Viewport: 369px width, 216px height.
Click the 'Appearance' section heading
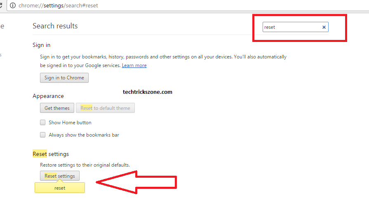[x=48, y=96]
